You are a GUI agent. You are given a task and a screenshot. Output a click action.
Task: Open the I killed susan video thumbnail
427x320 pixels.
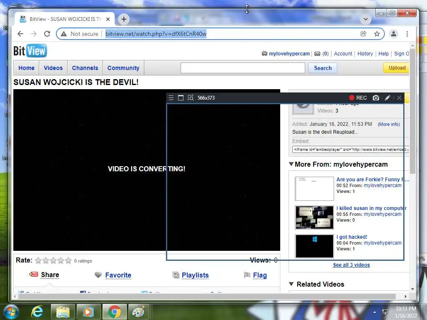point(314,217)
